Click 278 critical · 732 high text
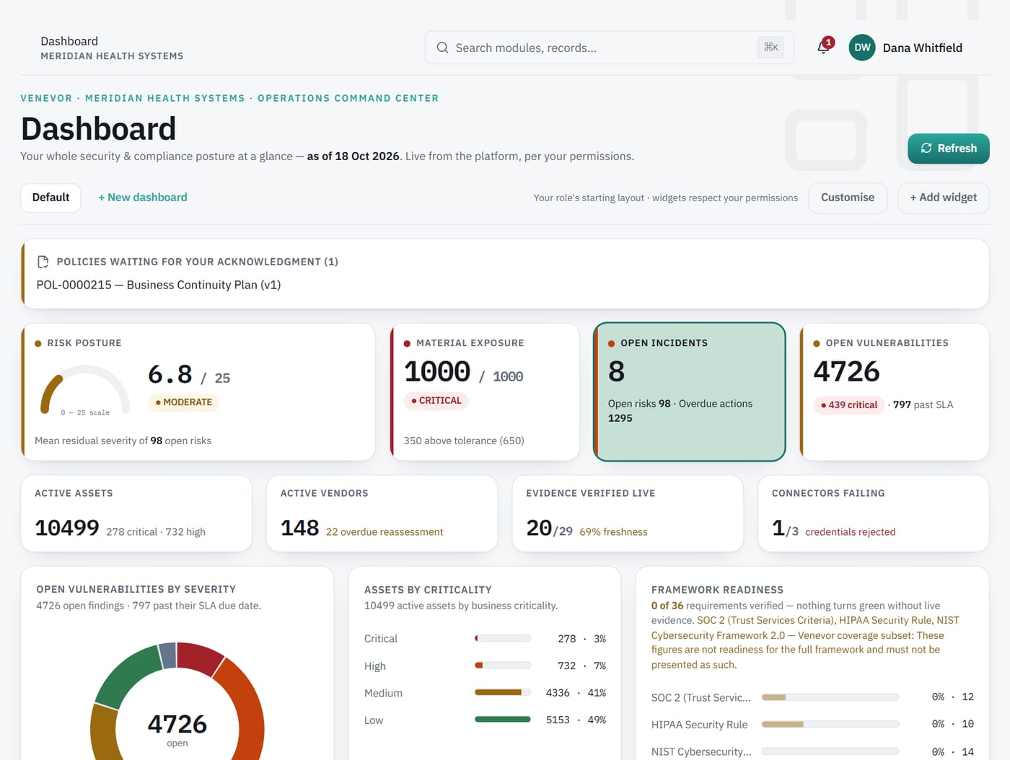The height and width of the screenshot is (760, 1010). click(x=156, y=532)
